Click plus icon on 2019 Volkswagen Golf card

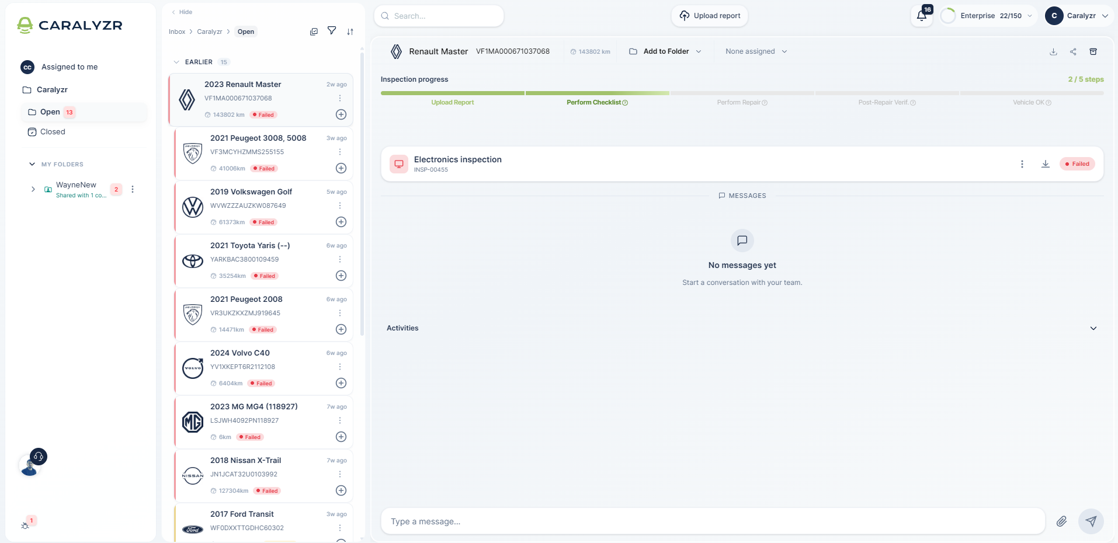click(x=341, y=222)
